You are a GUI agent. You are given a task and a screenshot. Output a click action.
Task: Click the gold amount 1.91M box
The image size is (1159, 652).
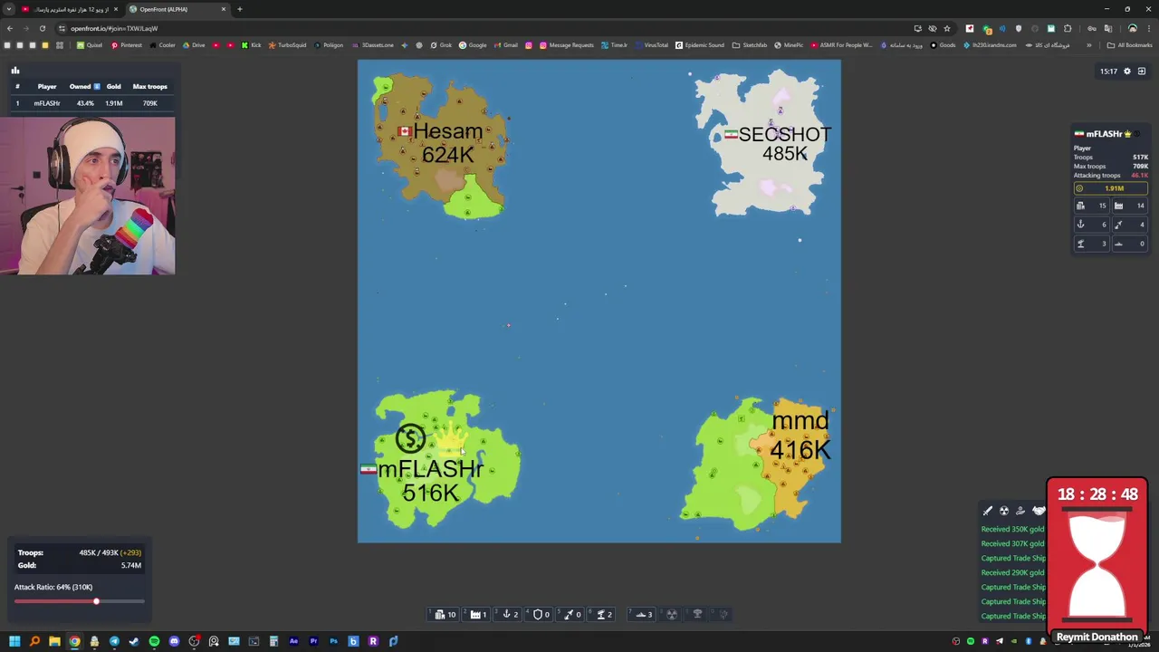tap(1111, 188)
